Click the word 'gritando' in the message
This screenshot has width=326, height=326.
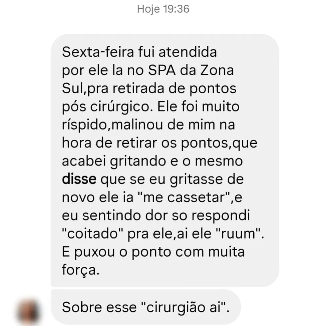[138, 161]
